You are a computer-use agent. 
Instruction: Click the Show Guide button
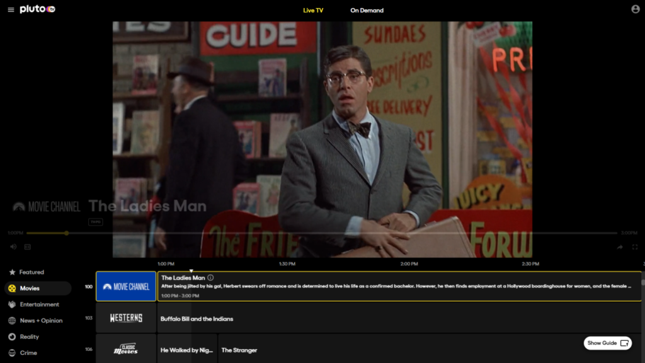click(x=608, y=343)
